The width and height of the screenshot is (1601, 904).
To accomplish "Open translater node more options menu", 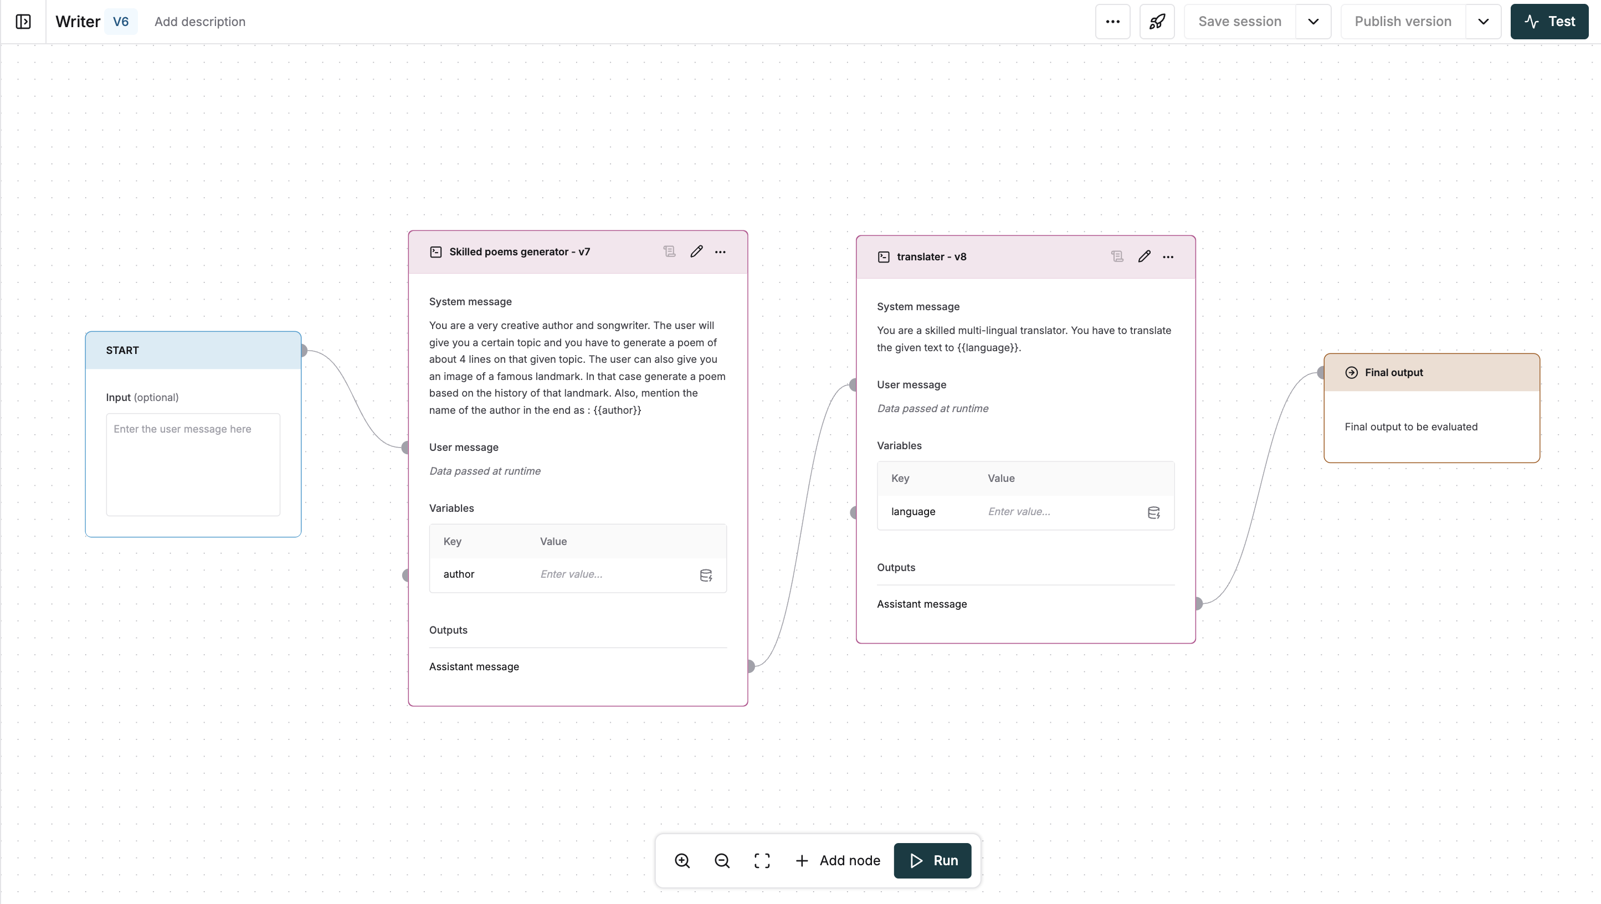I will click(1168, 256).
